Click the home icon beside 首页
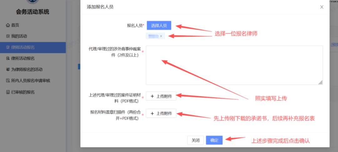 (8, 25)
